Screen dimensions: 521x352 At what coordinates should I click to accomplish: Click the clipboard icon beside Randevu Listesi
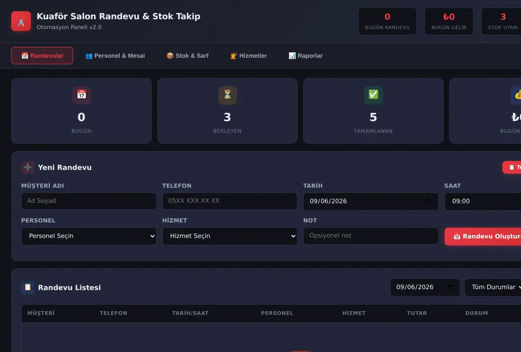tap(27, 287)
